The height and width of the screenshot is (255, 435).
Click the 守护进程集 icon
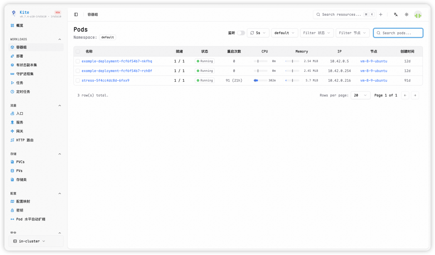tap(12, 74)
